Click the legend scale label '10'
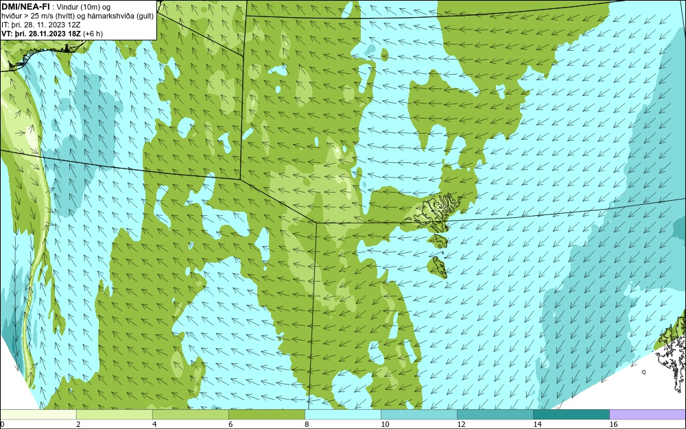 [x=385, y=425]
